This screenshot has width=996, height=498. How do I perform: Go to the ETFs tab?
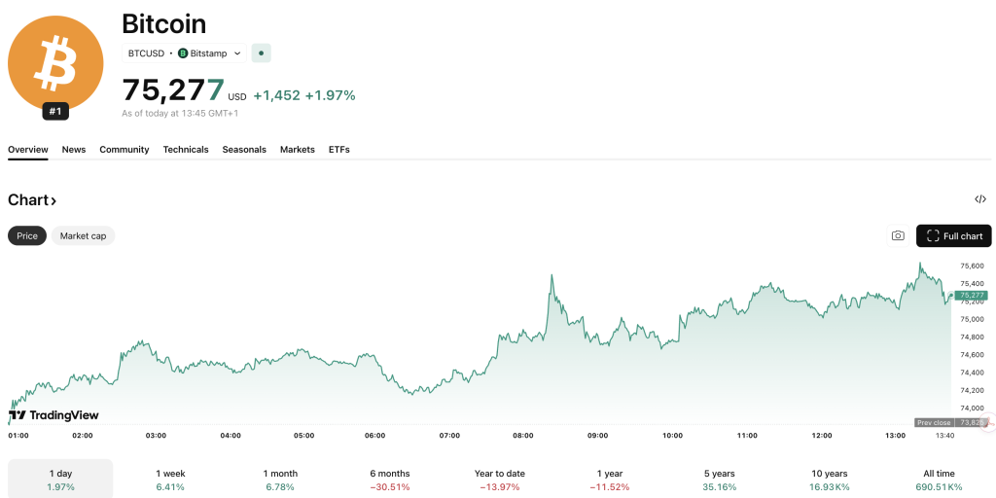(x=338, y=150)
